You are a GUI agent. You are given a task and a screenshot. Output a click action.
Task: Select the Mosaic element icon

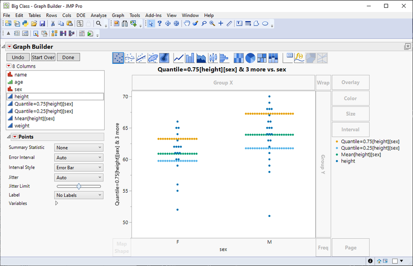click(x=273, y=58)
